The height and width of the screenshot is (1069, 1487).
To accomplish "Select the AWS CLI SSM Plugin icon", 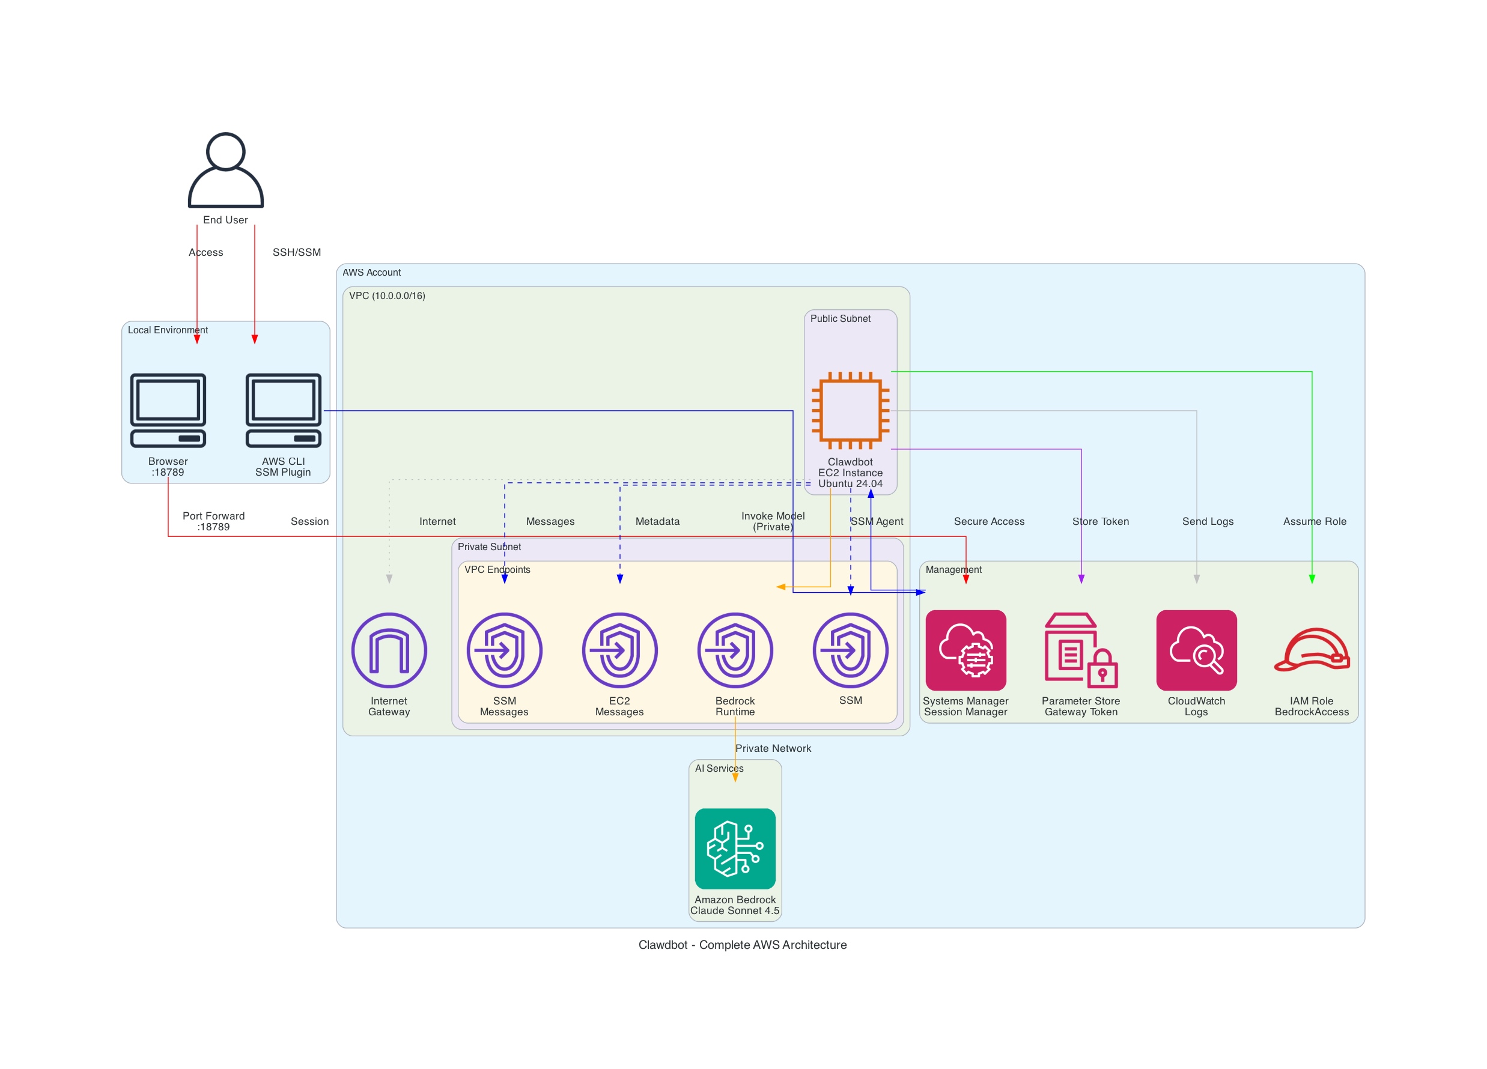I will [283, 410].
